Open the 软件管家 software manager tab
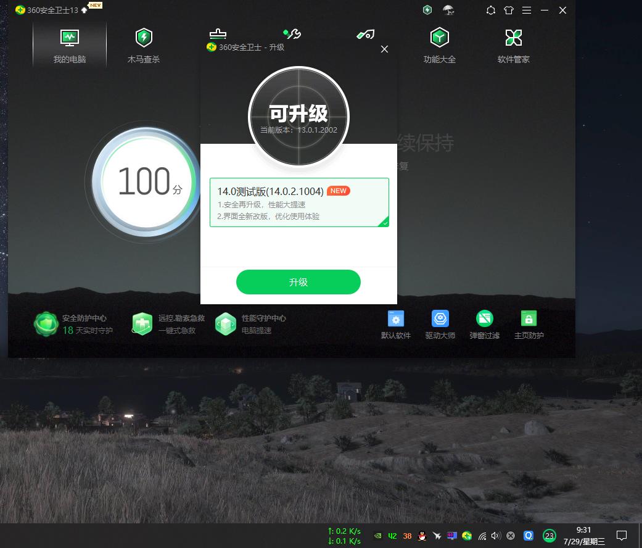642x548 pixels. tap(514, 46)
